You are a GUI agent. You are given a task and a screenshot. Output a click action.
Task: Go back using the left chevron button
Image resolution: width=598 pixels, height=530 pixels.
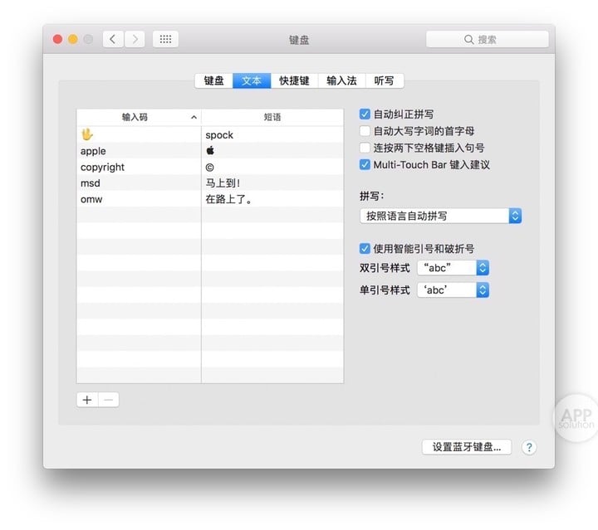(x=113, y=39)
